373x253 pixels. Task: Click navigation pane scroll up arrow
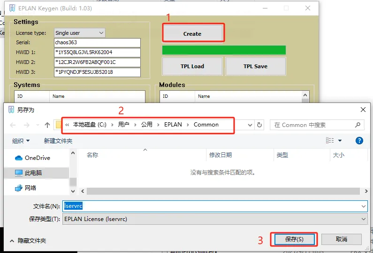tap(73, 153)
